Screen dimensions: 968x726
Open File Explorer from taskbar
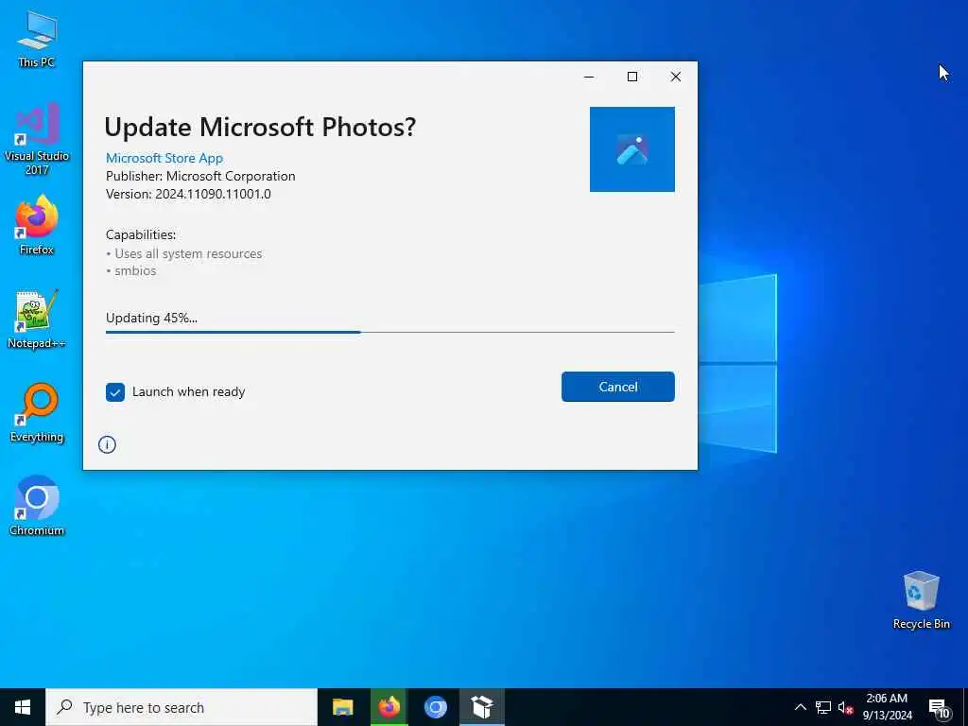point(342,707)
